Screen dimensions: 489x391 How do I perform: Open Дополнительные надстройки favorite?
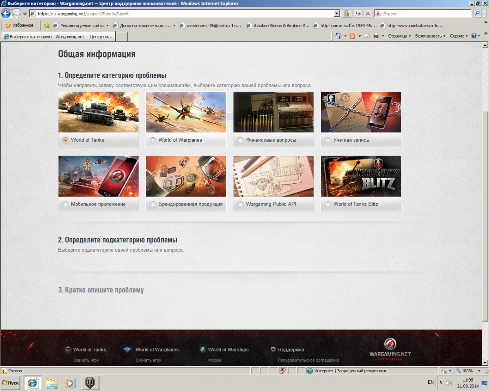point(144,25)
